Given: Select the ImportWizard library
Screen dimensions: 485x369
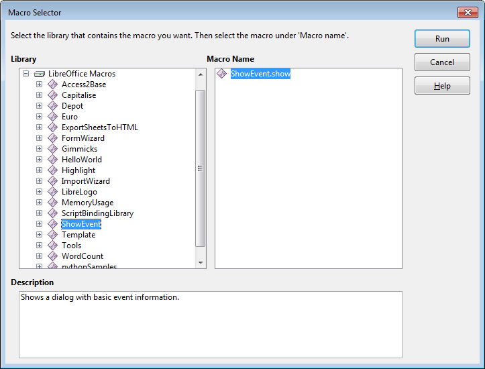Looking at the screenshot, I should [x=86, y=180].
